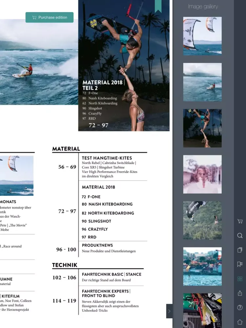The height and width of the screenshot is (328, 246).
Task: Open the shopping cart icon in sidebar
Action: (x=240, y=221)
